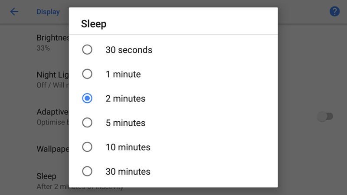Open the Wallpaper setting

click(52, 149)
